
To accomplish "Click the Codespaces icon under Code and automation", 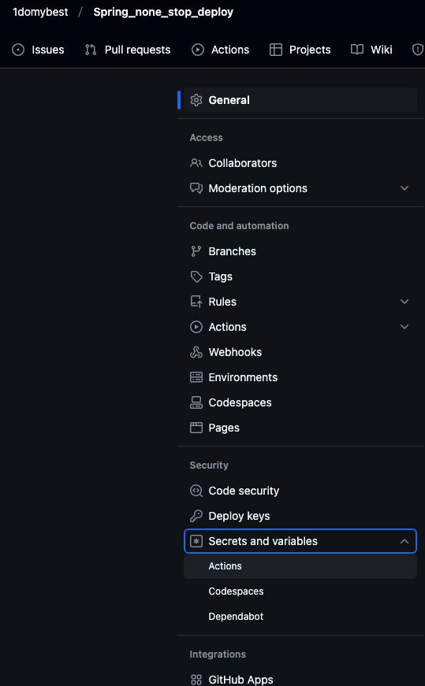I will point(196,402).
